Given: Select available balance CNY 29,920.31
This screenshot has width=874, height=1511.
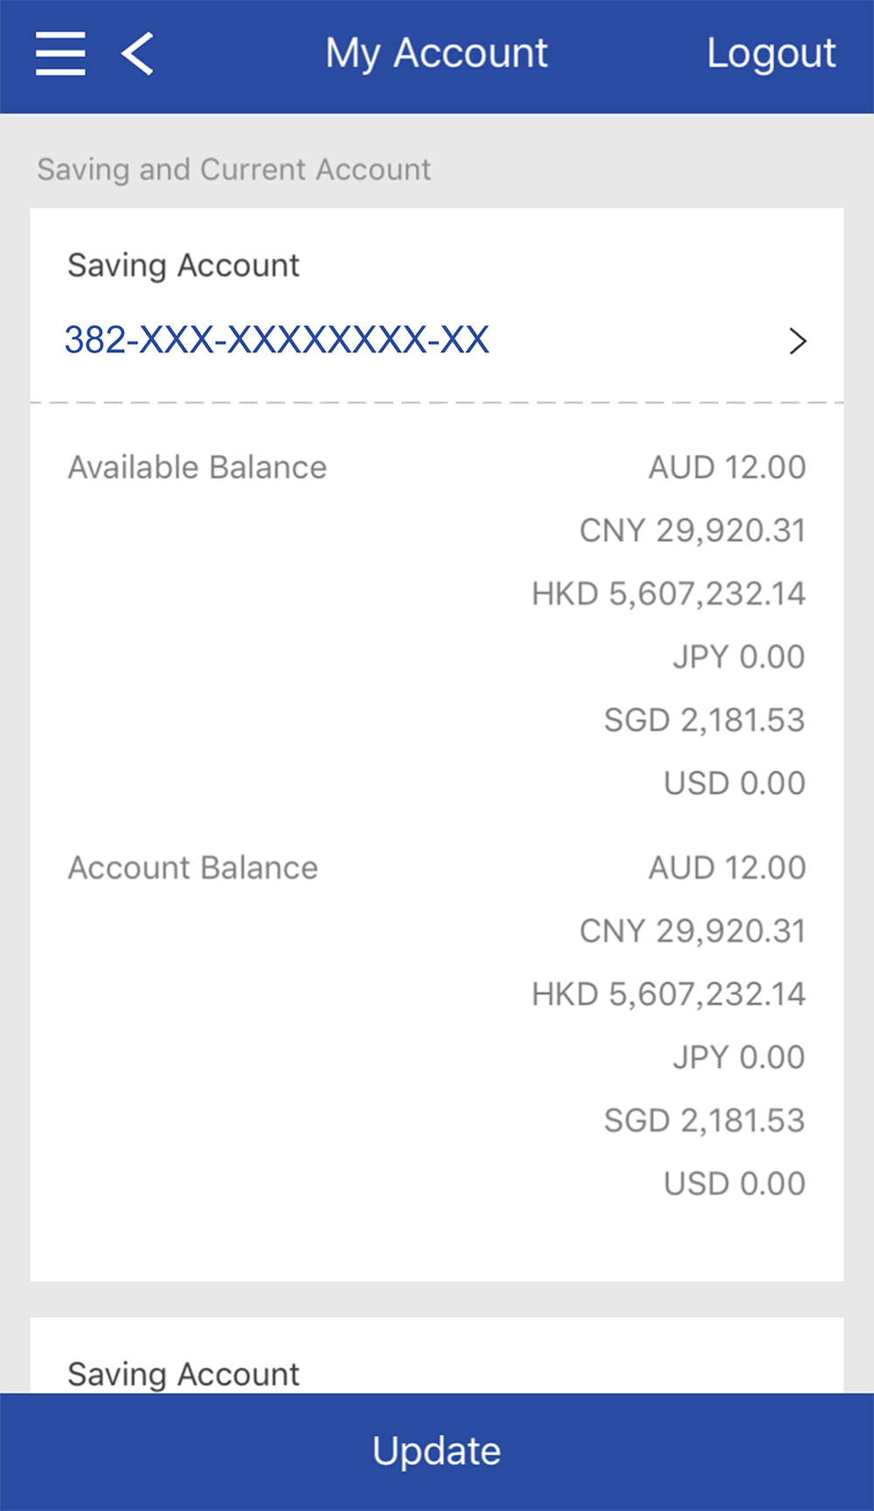Looking at the screenshot, I should click(x=692, y=531).
